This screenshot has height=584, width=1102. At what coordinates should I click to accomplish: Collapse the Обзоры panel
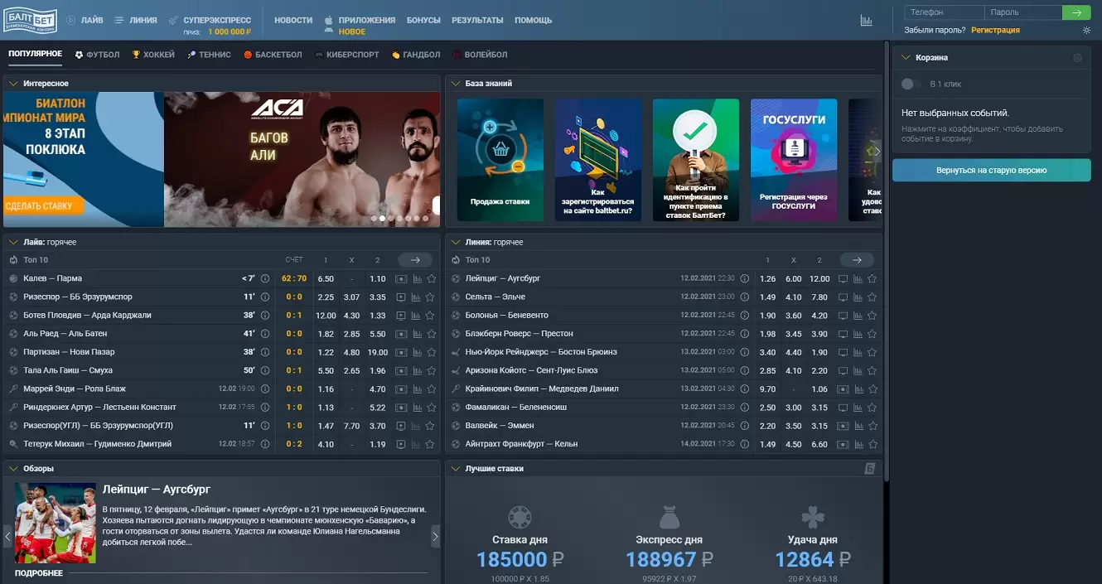coord(13,469)
